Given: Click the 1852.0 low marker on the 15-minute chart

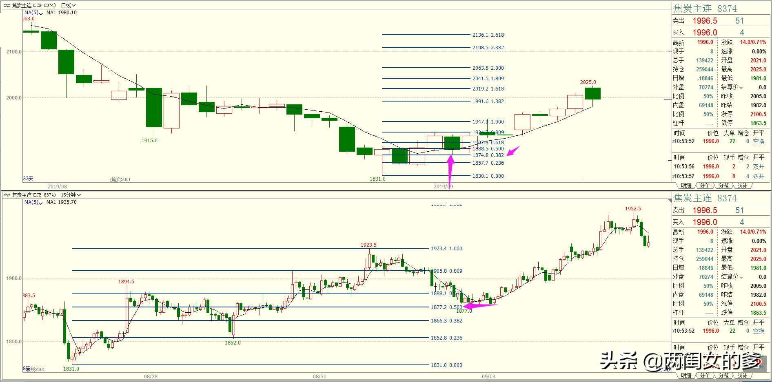Looking at the screenshot, I should 233,343.
